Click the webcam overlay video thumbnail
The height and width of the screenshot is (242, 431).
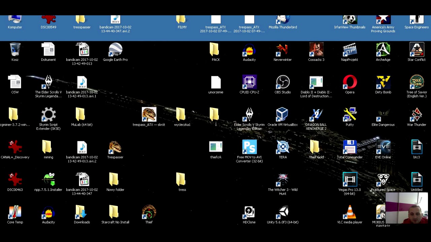click(x=407, y=208)
